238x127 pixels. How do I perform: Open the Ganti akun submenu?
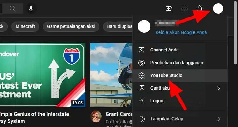click(180, 88)
